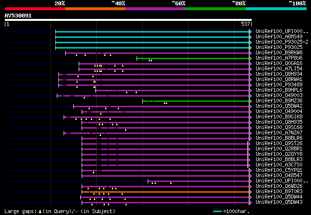Image resolution: width=311 pixels, height=215 pixels.
Task: Open the UniRef100_P93025 hit label
Action: (279, 48)
